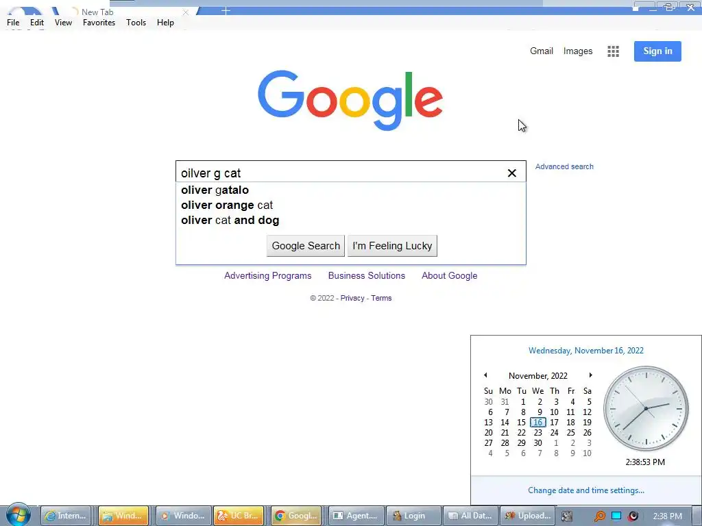Switch to Agent taskbar item

356,516
